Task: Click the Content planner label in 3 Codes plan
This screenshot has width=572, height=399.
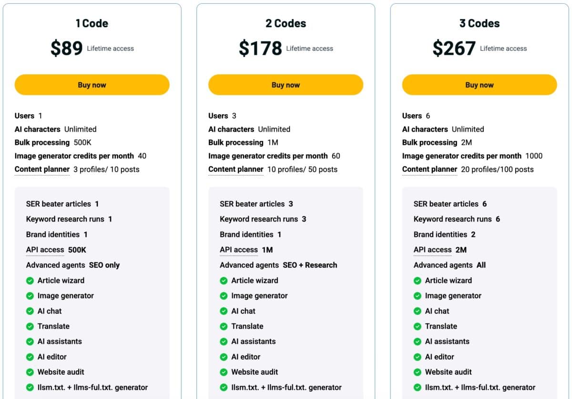Action: pyautogui.click(x=429, y=169)
